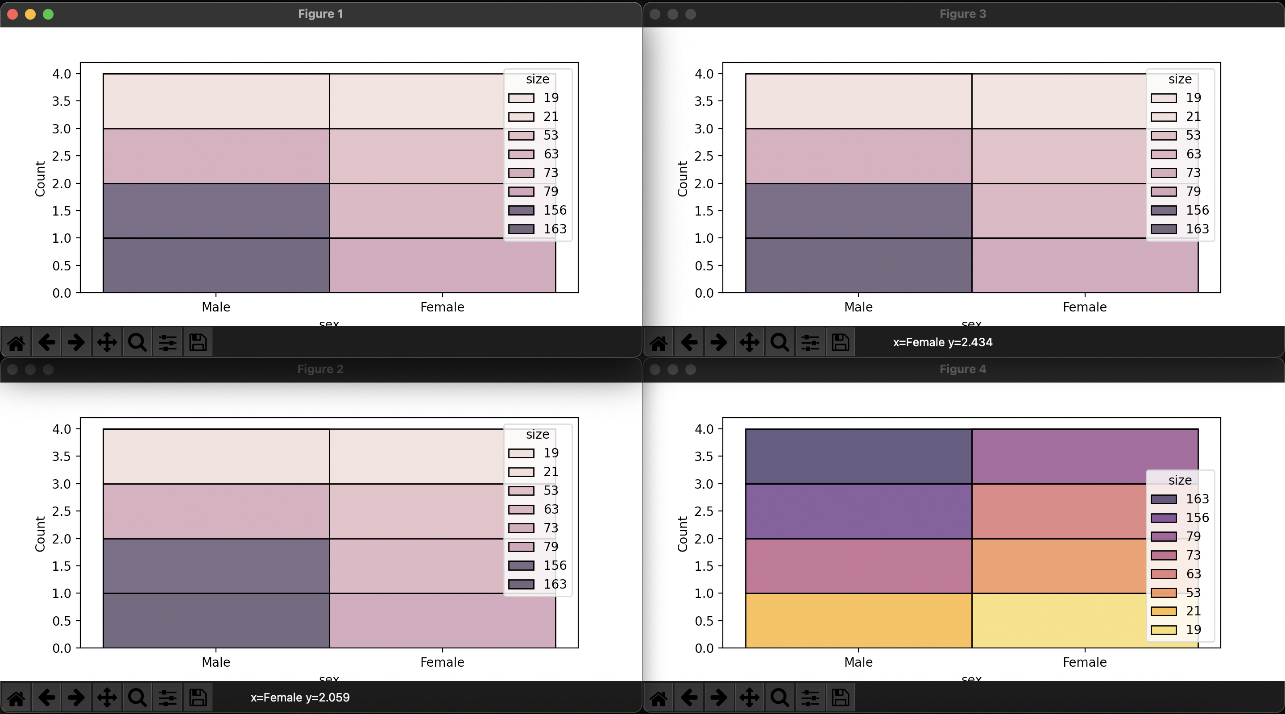Save the chart shown in Figure 1
Screen dimensions: 1285x714
tap(198, 342)
